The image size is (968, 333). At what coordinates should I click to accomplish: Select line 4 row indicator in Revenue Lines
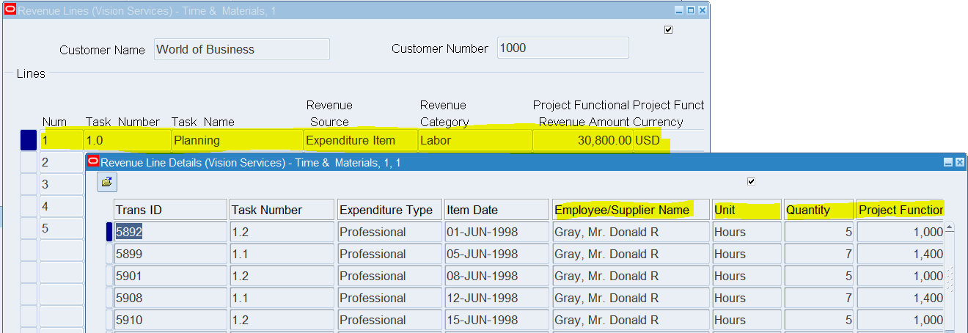(29, 206)
